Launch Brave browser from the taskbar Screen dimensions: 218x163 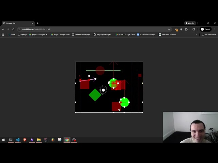coord(25,140)
